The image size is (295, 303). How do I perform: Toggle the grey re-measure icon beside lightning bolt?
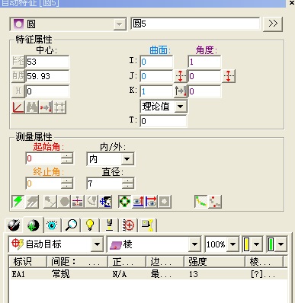click(x=32, y=202)
